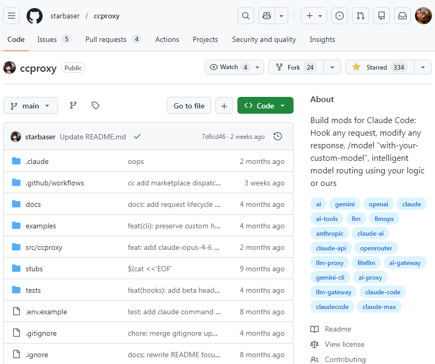Expand the Watch options dropdown arrow
Viewport: 435px width, 364px height.
[x=257, y=67]
